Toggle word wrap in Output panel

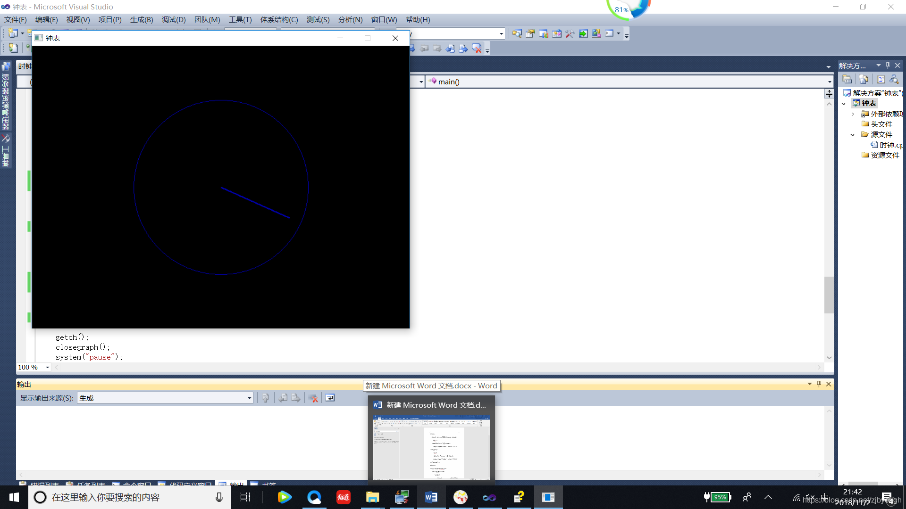click(330, 398)
